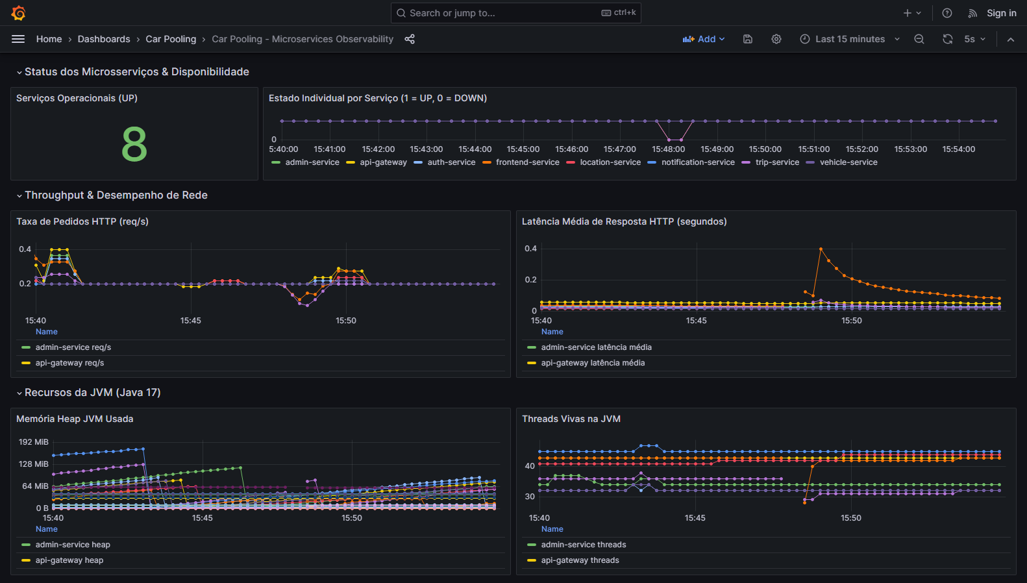
Task: Click api-gateway yellow swatch in Estado Individual legend
Action: pyautogui.click(x=351, y=162)
